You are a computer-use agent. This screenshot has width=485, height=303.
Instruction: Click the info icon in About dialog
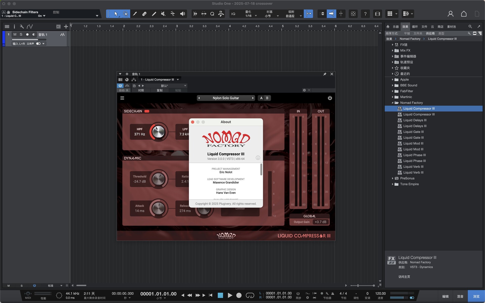[x=258, y=158]
